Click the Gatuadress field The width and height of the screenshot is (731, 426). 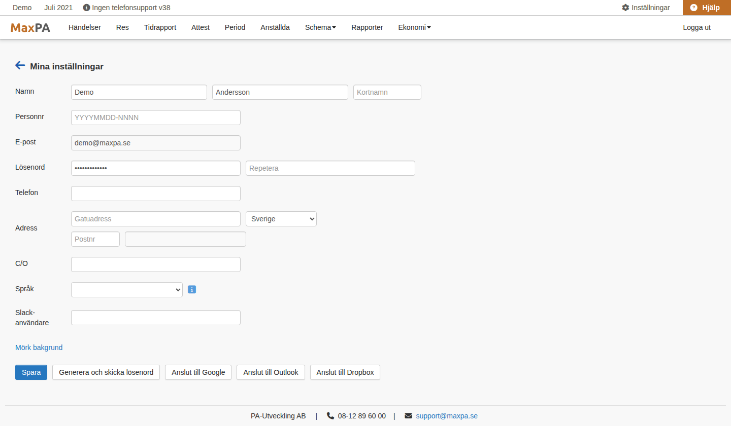(156, 219)
